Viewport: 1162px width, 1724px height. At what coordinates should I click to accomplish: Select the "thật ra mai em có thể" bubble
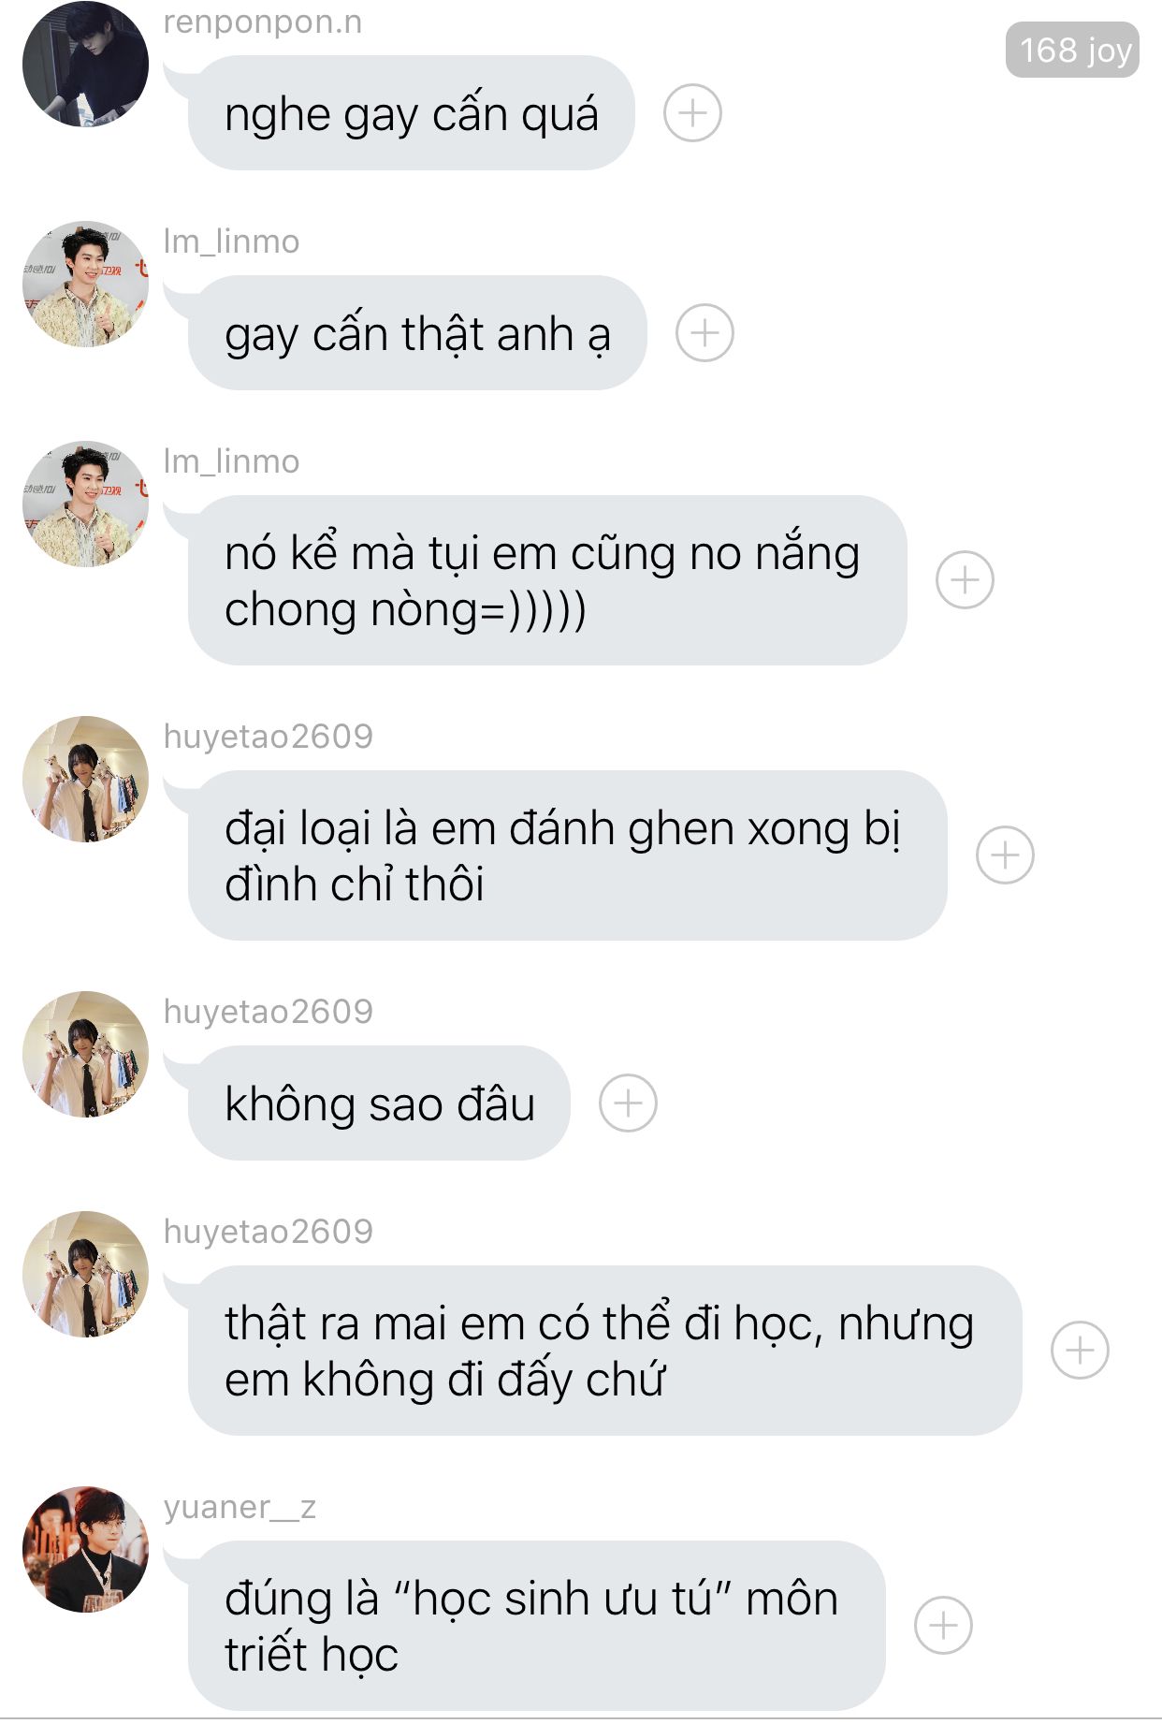(x=604, y=1351)
